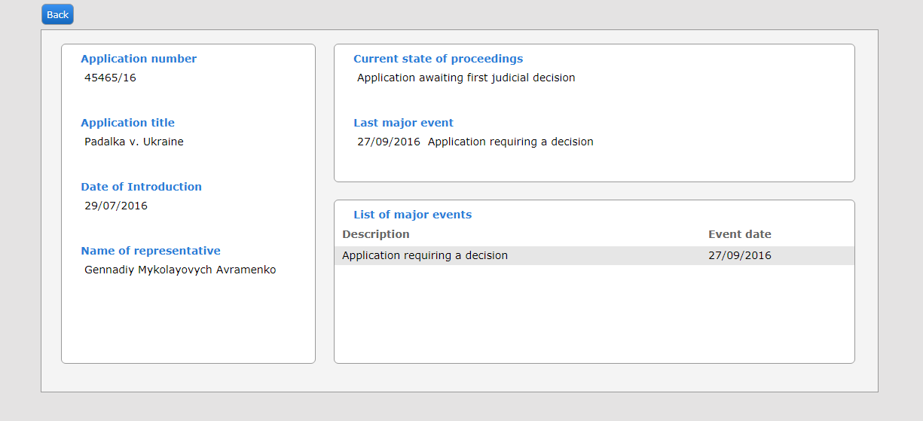
Task: Select the description cell in the events table row
Action: (425, 255)
